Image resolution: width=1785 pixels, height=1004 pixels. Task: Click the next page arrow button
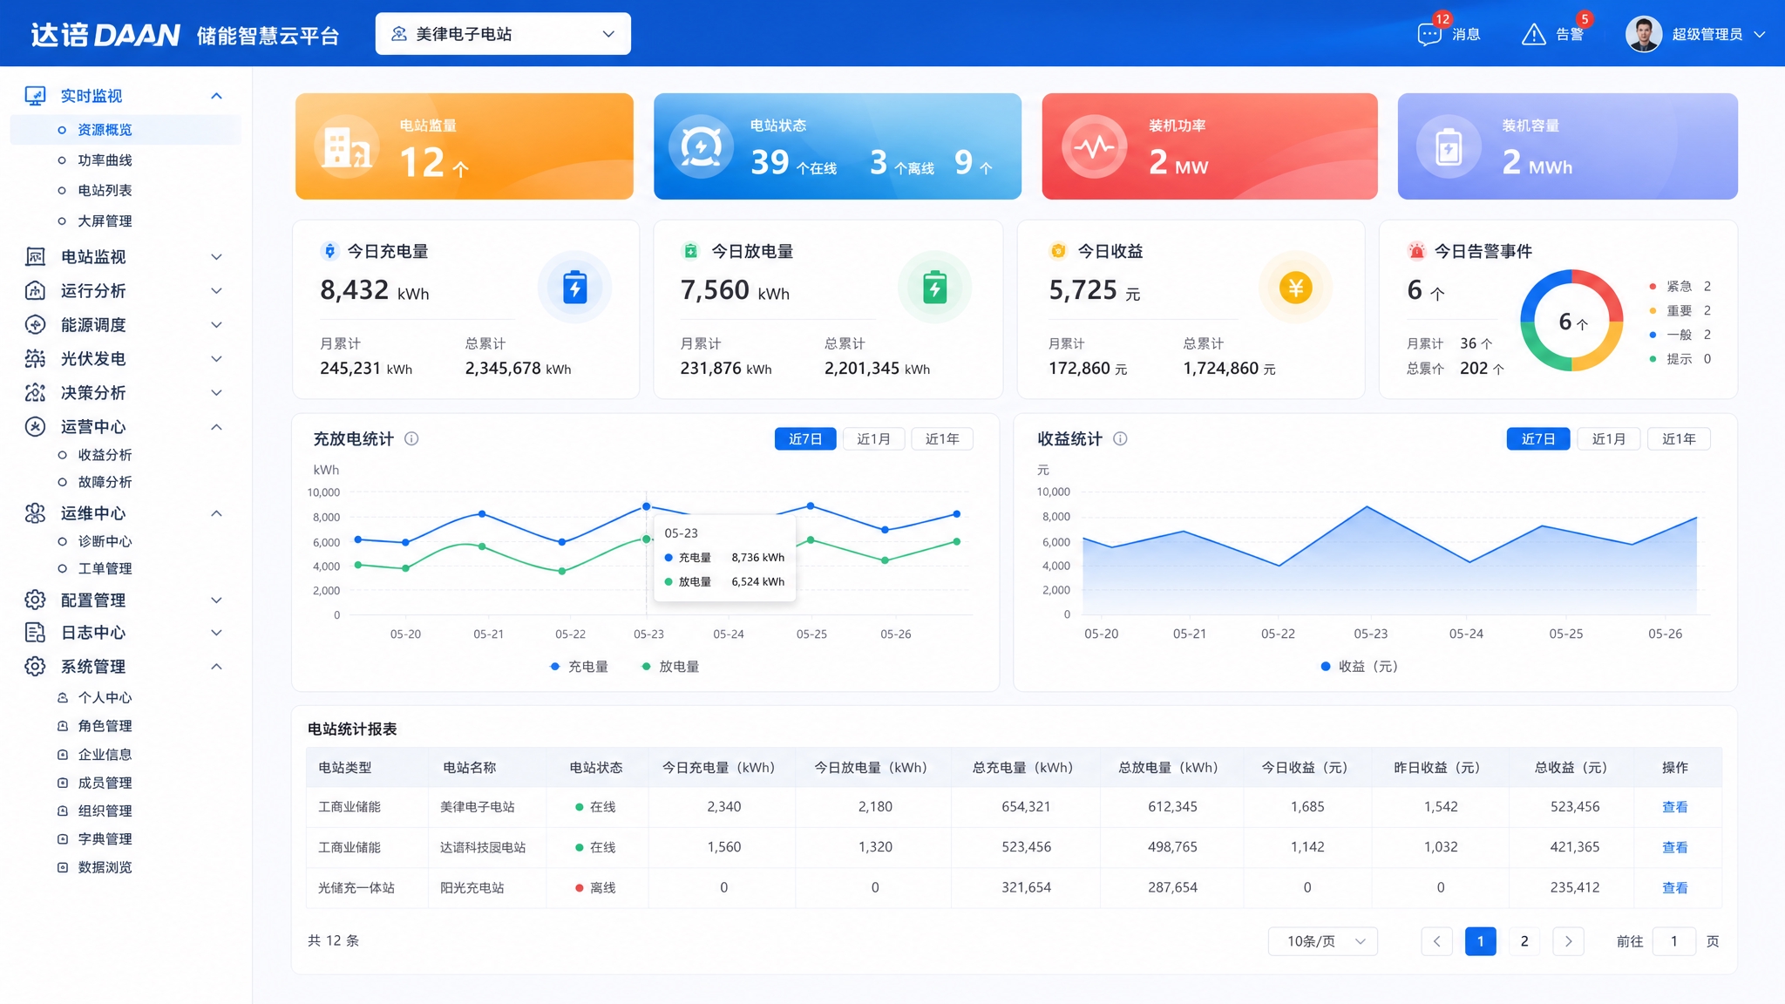click(x=1568, y=941)
